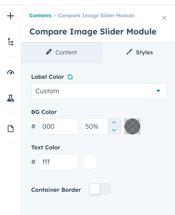Image resolution: width=175 pixels, height=215 pixels.
Task: Open the BG Color swatch picker
Action: tap(132, 126)
